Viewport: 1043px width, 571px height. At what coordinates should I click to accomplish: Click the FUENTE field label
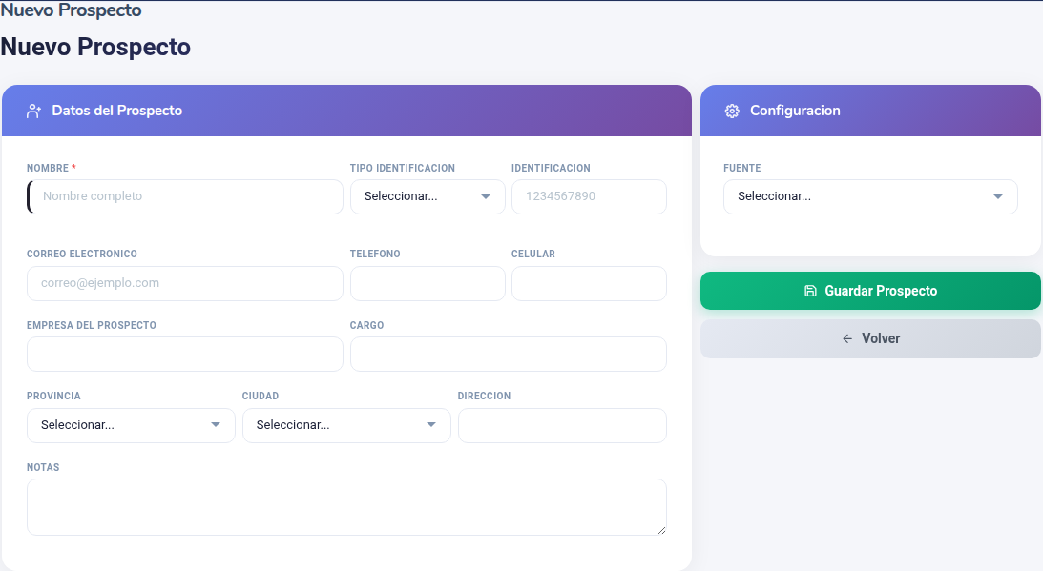click(741, 168)
